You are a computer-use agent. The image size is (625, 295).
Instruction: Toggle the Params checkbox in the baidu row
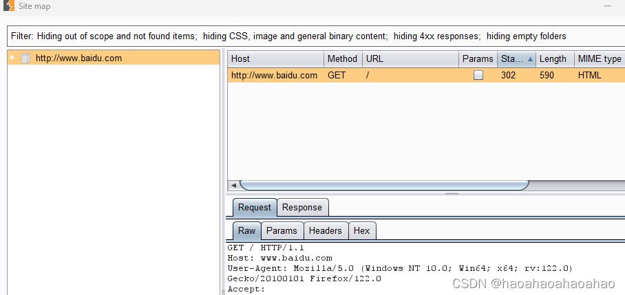[x=478, y=75]
